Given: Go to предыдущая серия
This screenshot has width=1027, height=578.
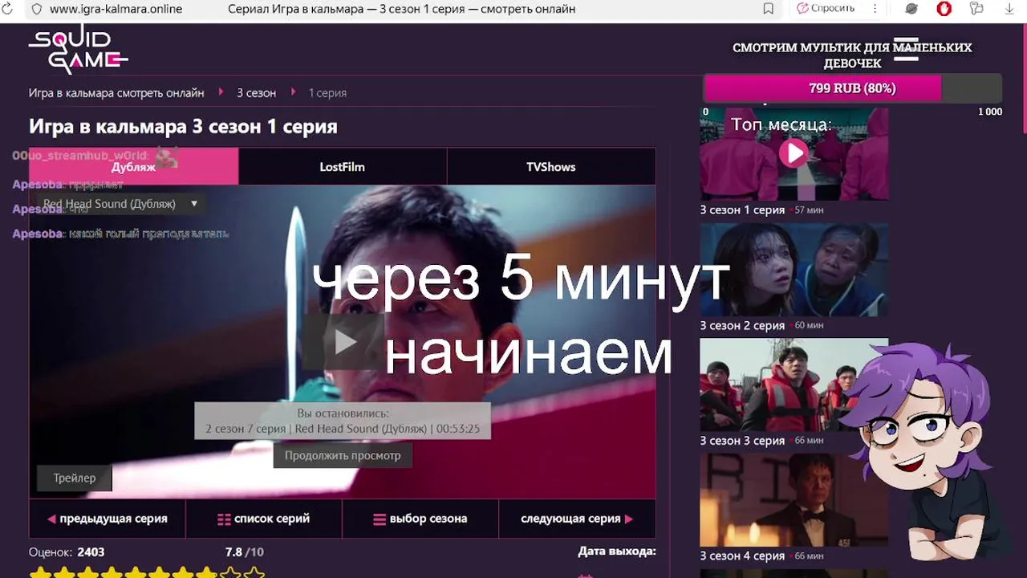Looking at the screenshot, I should pos(108,519).
